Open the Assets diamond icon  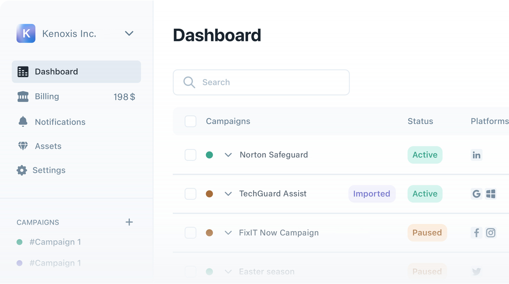[x=23, y=146]
